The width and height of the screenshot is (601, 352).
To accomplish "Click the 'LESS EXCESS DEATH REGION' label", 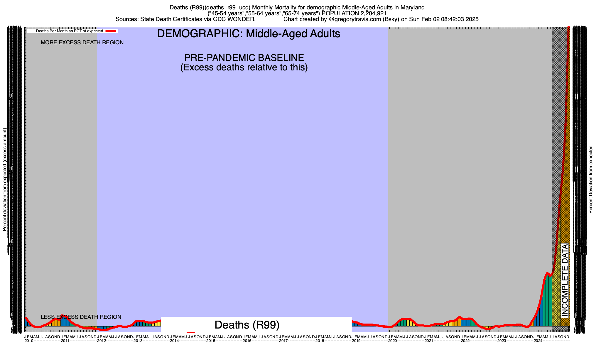I will pos(81,317).
